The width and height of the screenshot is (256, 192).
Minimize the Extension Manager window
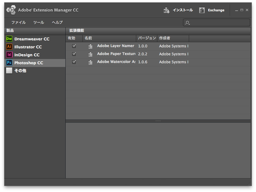[x=236, y=10]
